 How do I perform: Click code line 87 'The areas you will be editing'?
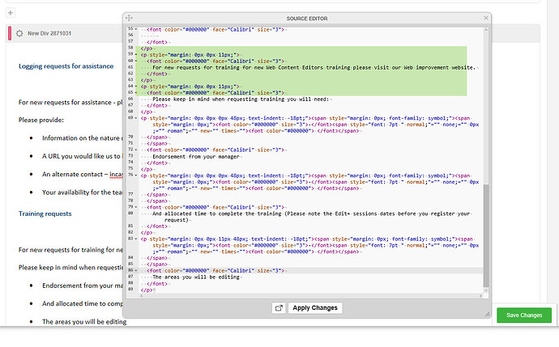(196, 277)
